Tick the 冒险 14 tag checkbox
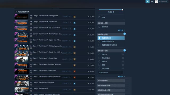 [x=99, y=61]
